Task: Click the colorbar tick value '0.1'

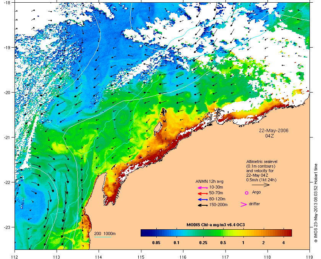Action: click(177, 243)
